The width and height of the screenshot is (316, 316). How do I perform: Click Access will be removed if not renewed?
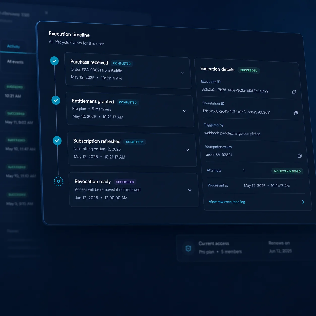pyautogui.click(x=108, y=189)
